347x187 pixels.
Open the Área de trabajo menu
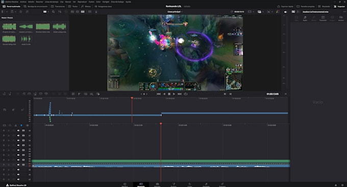pos(117,2)
